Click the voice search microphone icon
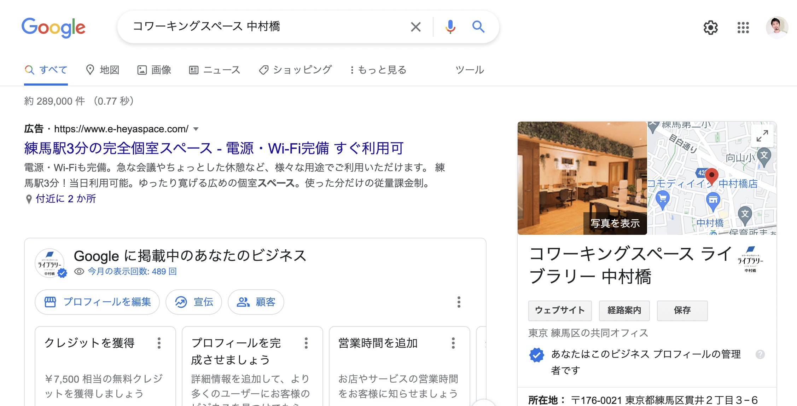The height and width of the screenshot is (406, 797). pyautogui.click(x=450, y=27)
